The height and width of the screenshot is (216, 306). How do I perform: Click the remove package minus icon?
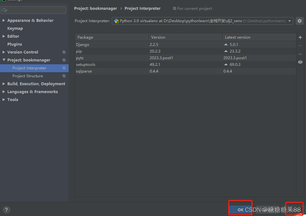(x=300, y=46)
